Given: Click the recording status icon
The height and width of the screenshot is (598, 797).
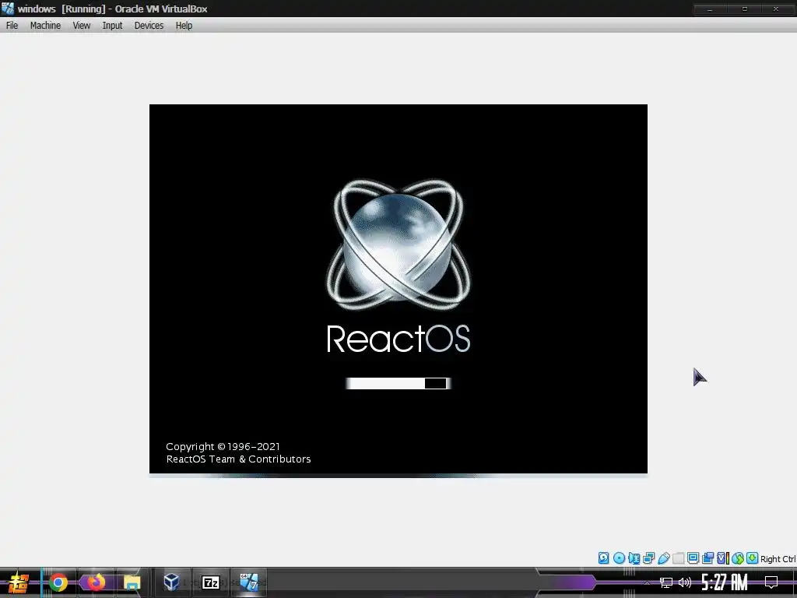Looking at the screenshot, I should point(707,558).
